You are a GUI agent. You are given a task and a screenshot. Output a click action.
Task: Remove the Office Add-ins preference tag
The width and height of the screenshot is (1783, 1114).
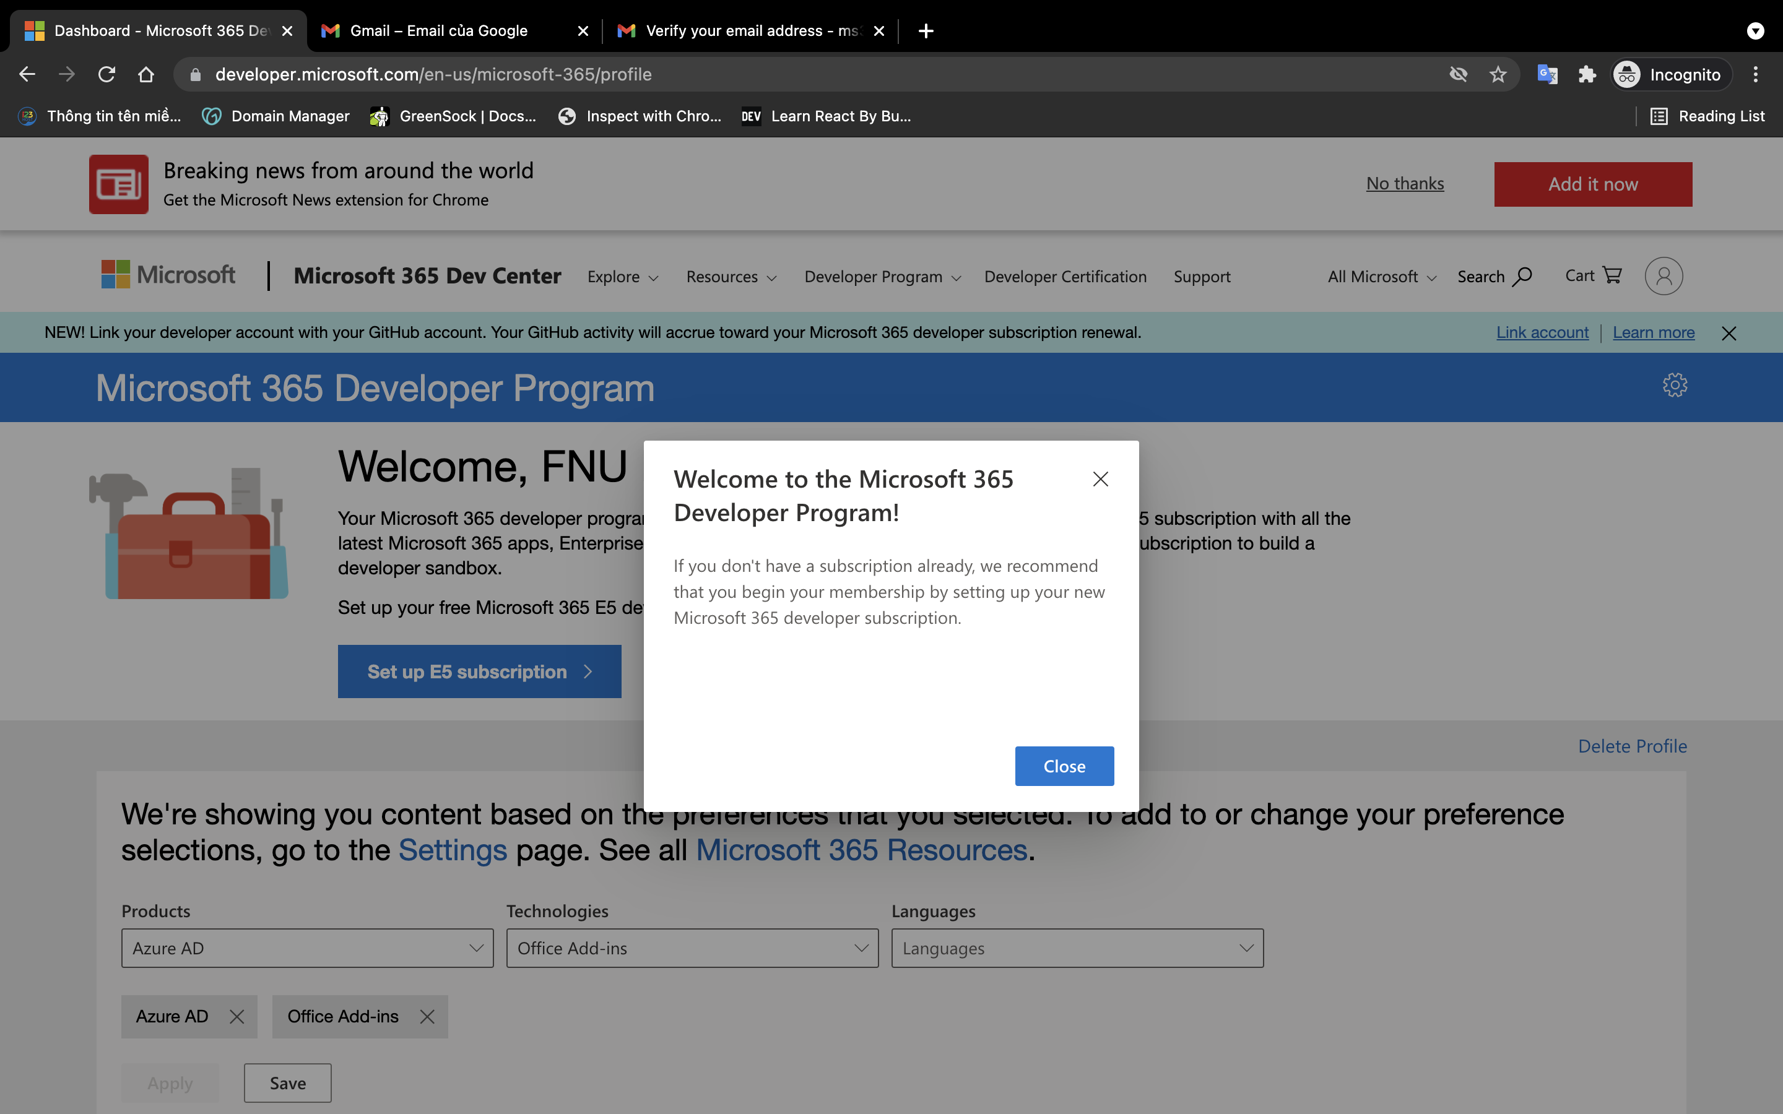tap(427, 1017)
